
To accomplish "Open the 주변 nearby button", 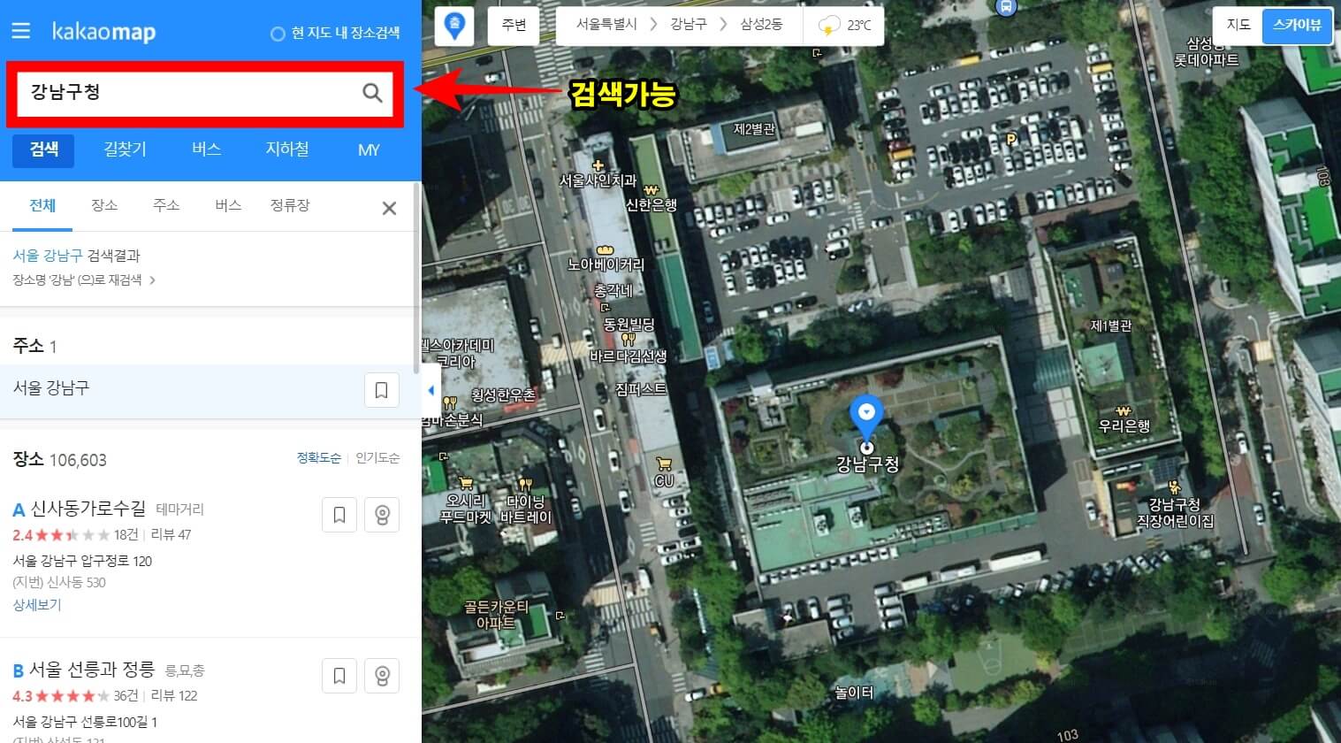I will point(514,25).
